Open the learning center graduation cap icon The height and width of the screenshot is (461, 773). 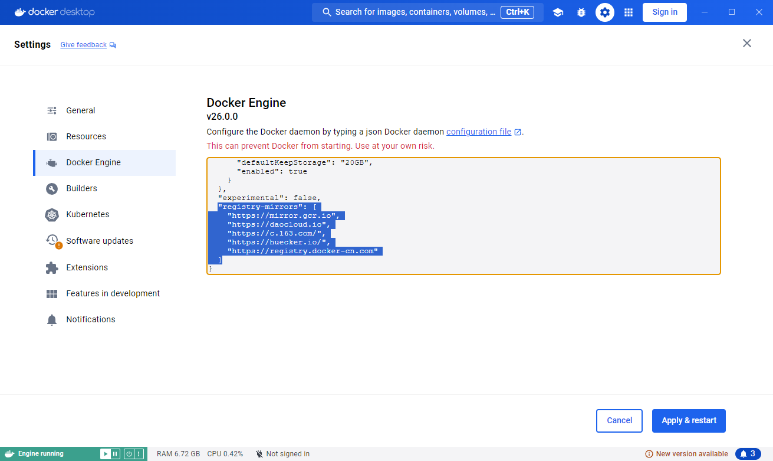[x=558, y=12]
